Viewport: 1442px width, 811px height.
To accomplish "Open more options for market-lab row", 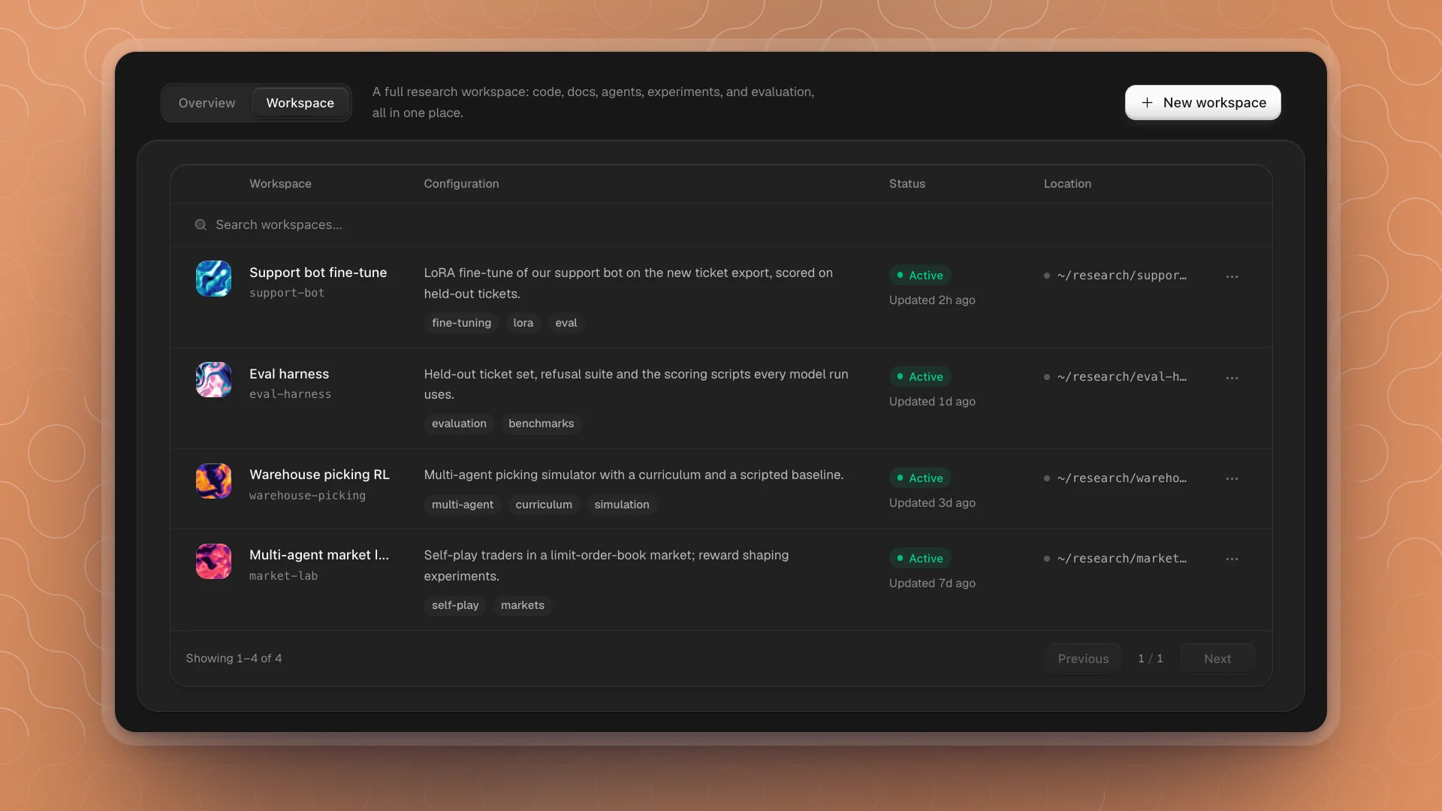I will [1232, 559].
